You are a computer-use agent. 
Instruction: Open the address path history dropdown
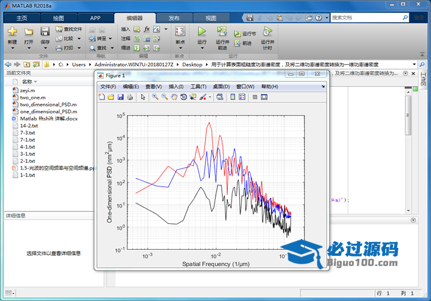414,64
